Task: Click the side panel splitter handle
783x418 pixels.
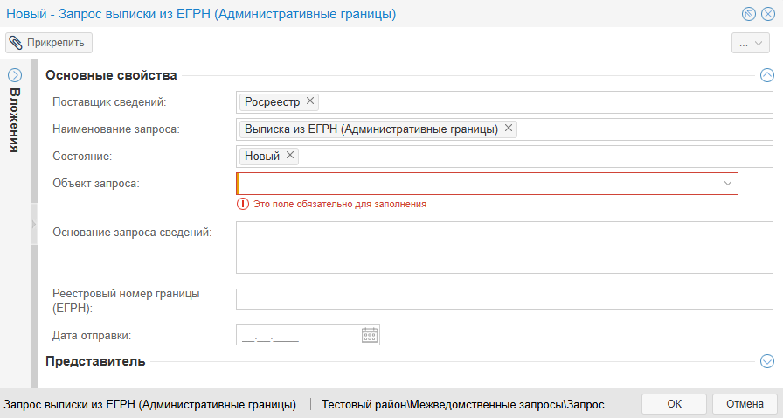Action: click(x=33, y=225)
